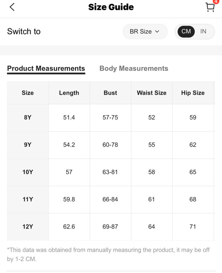Tap the Size column header
Viewport: 222px width, 273px height.
click(28, 93)
